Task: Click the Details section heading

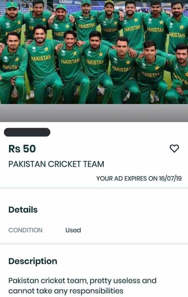Action: coord(23,210)
